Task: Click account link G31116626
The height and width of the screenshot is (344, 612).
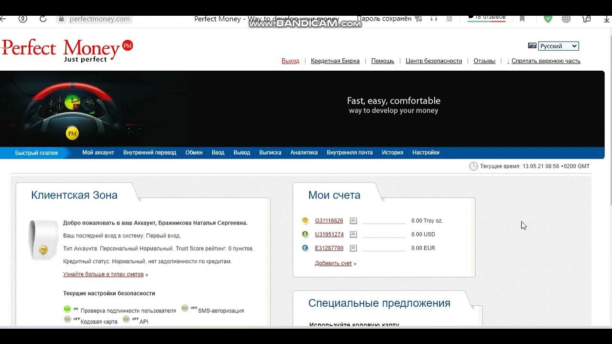Action: point(329,221)
